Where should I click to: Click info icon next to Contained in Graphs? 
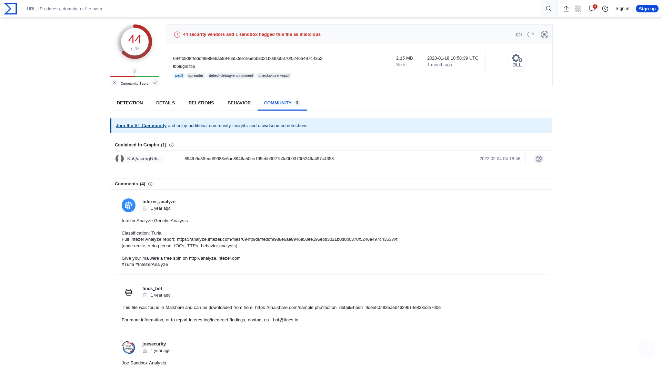[171, 145]
